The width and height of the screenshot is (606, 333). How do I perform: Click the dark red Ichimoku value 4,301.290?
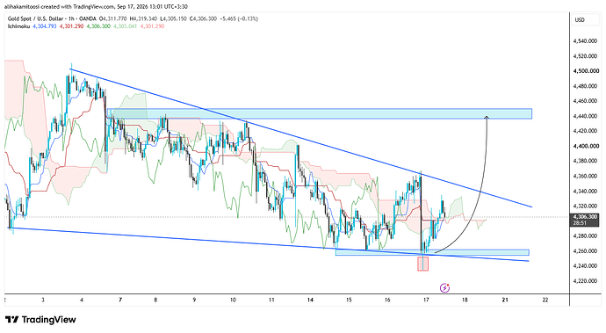coord(71,26)
